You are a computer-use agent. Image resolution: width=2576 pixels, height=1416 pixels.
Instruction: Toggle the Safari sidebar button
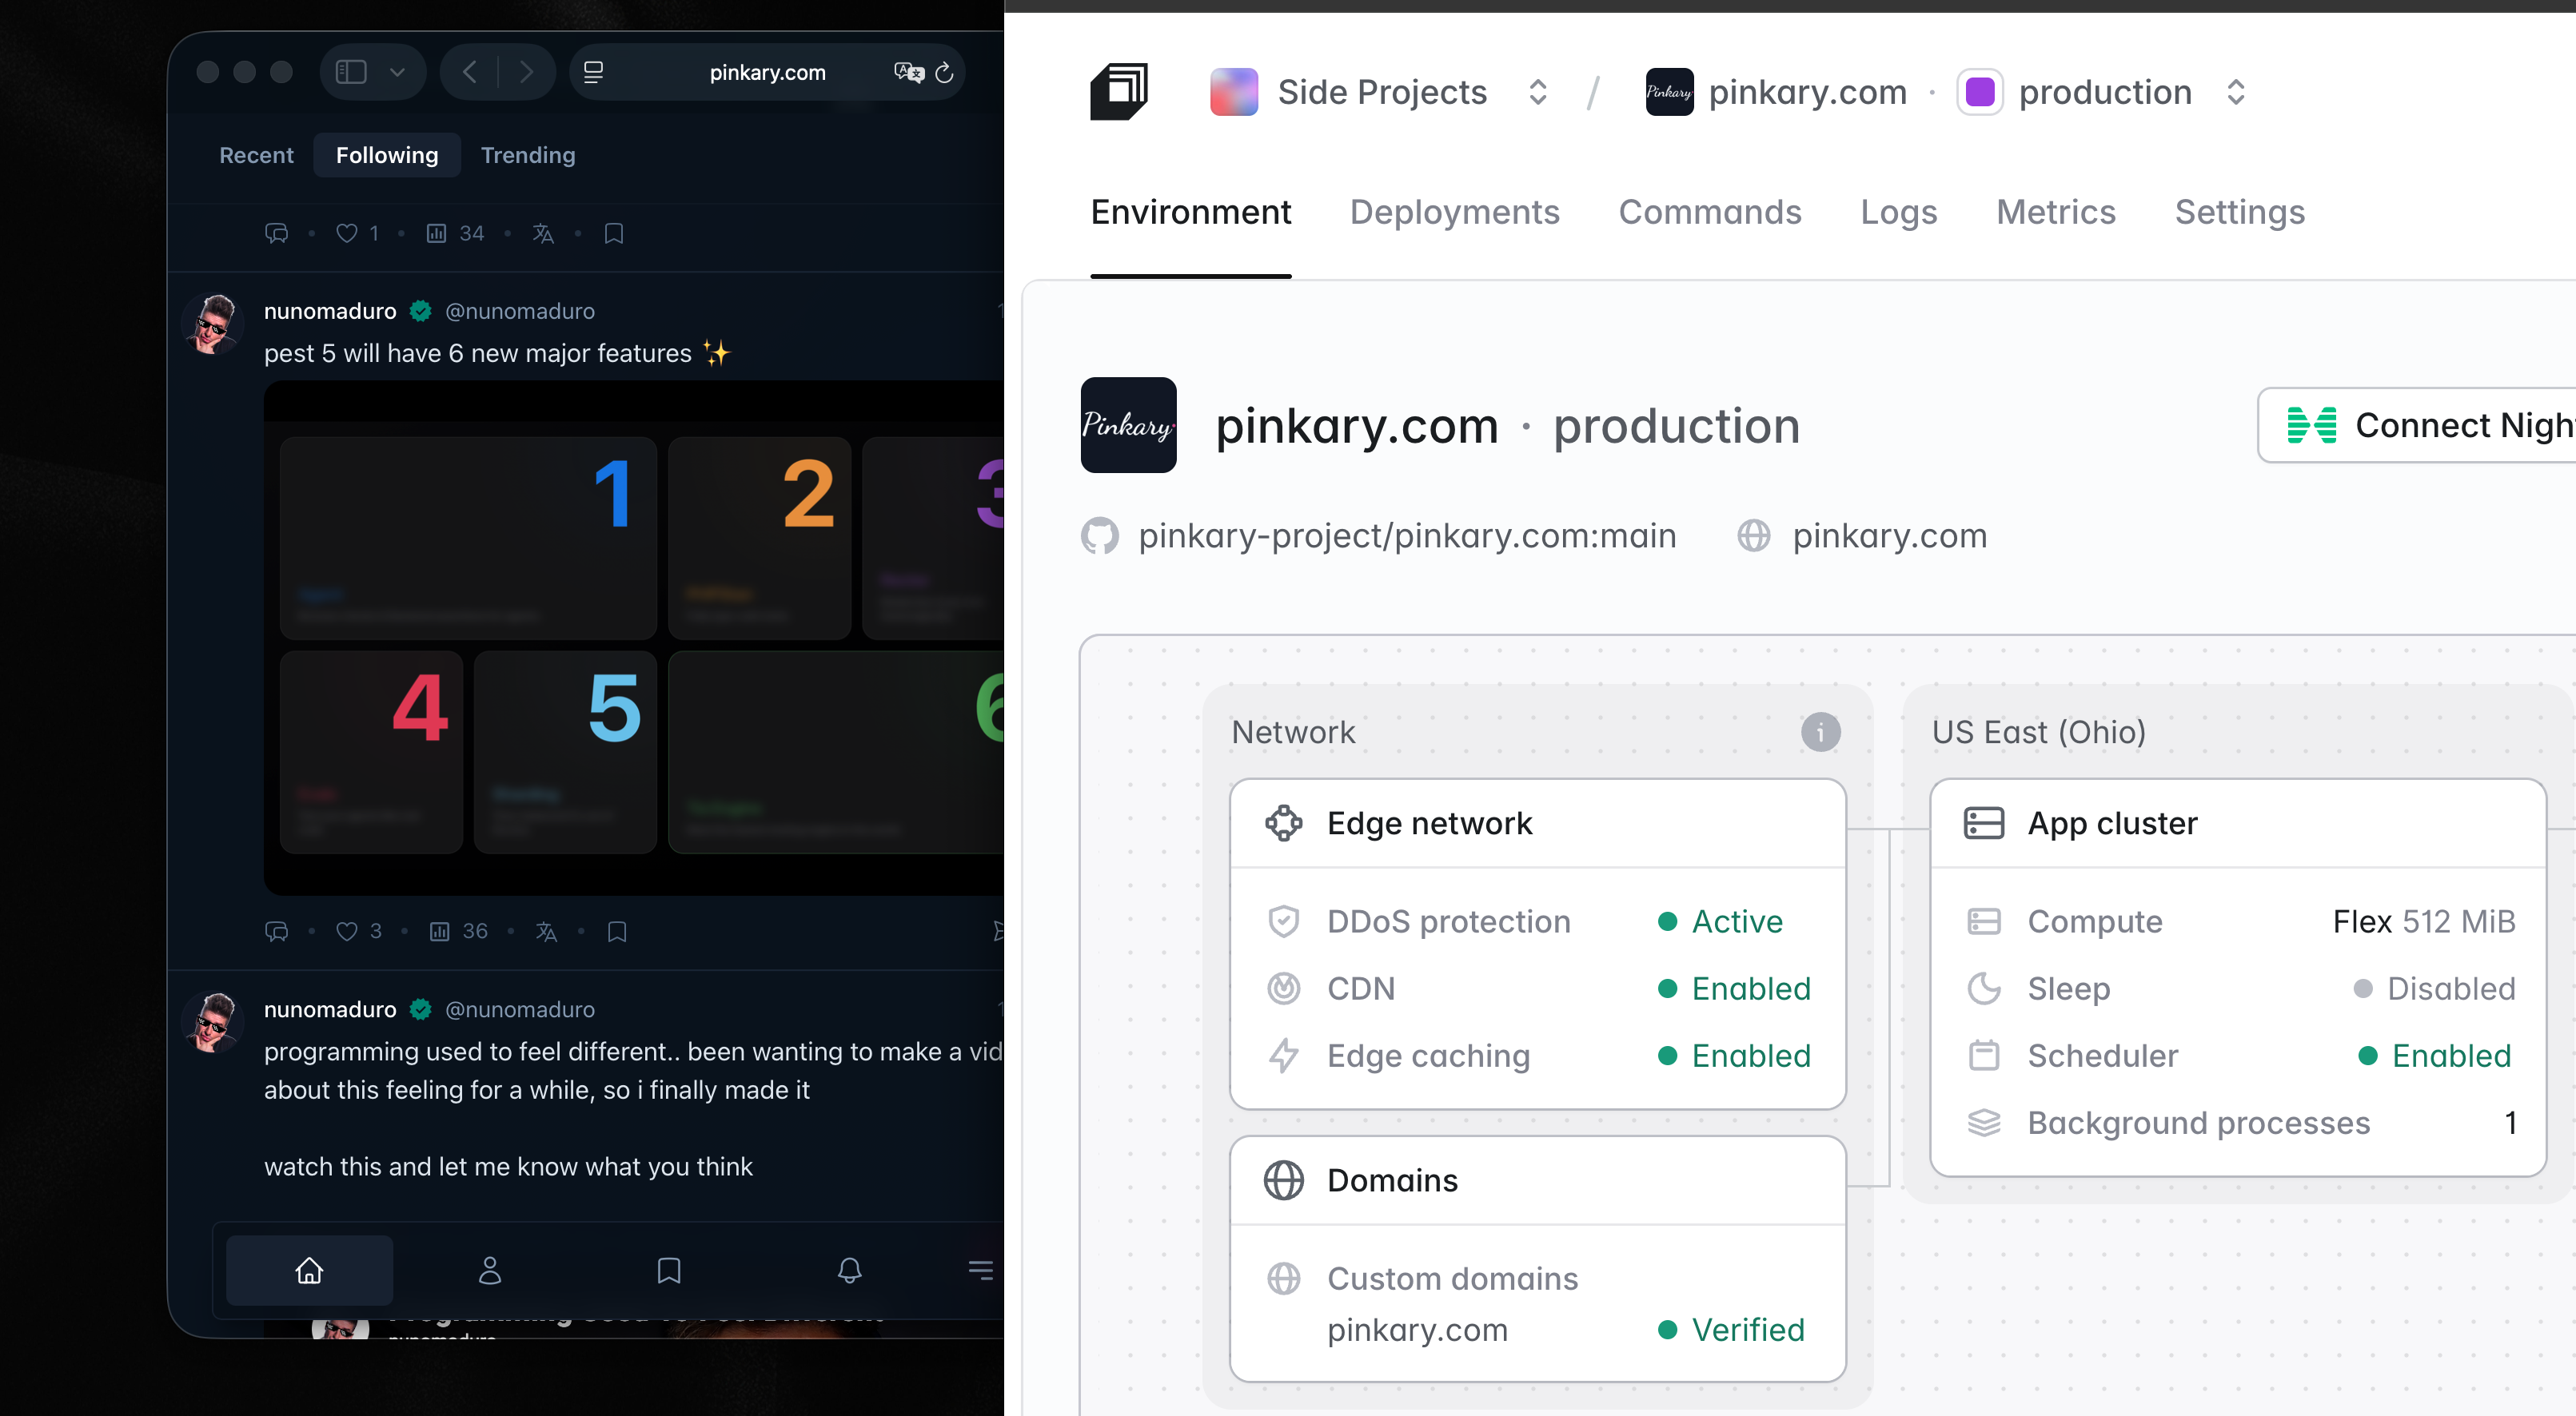coord(351,72)
